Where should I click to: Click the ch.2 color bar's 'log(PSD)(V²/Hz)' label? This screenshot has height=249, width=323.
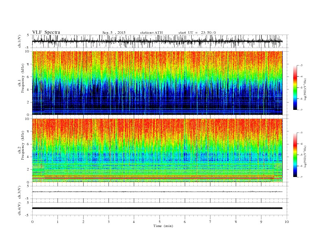pyautogui.click(x=306, y=156)
